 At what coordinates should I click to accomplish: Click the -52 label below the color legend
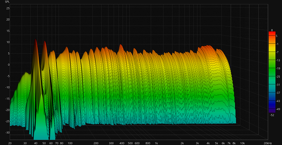[272, 115]
